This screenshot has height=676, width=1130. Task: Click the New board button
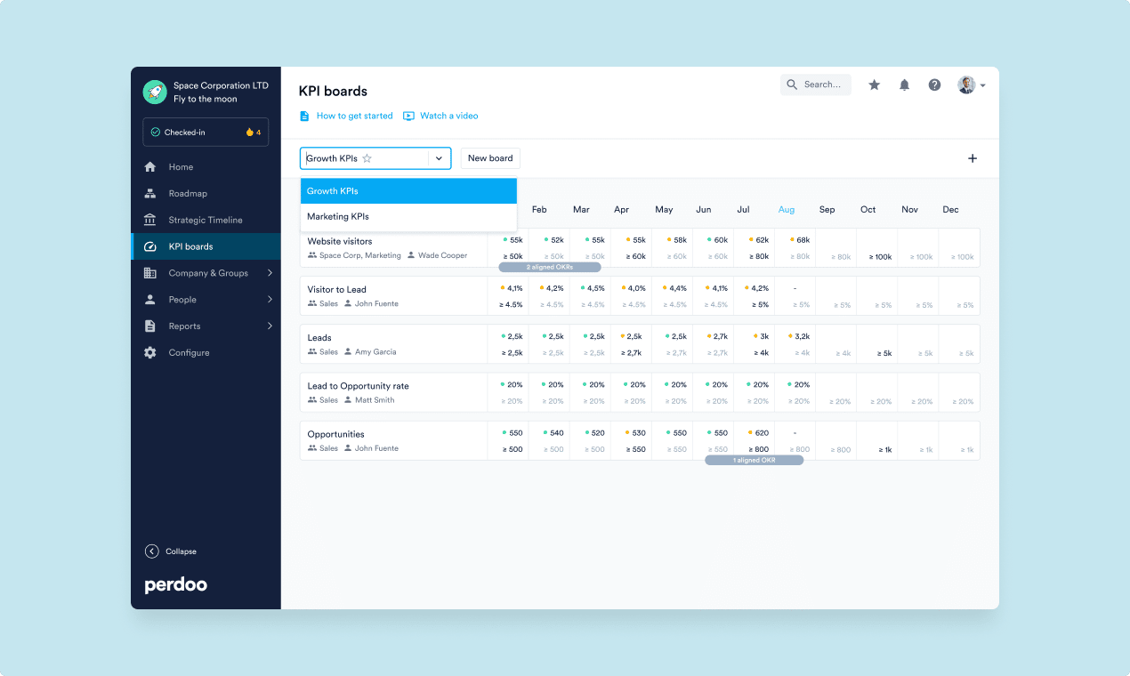tap(490, 157)
